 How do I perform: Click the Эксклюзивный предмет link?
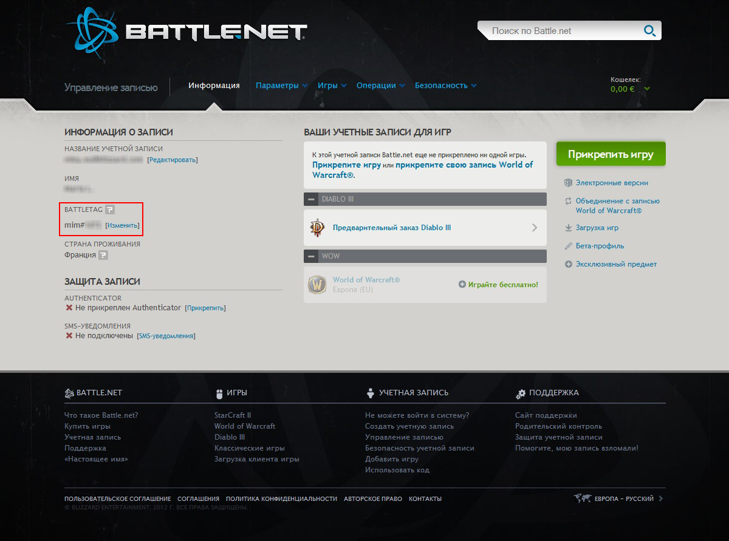pyautogui.click(x=616, y=264)
